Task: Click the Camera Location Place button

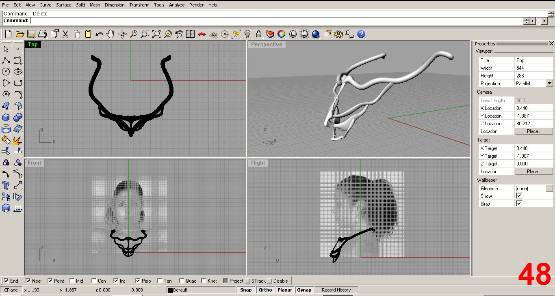Action: click(534, 131)
